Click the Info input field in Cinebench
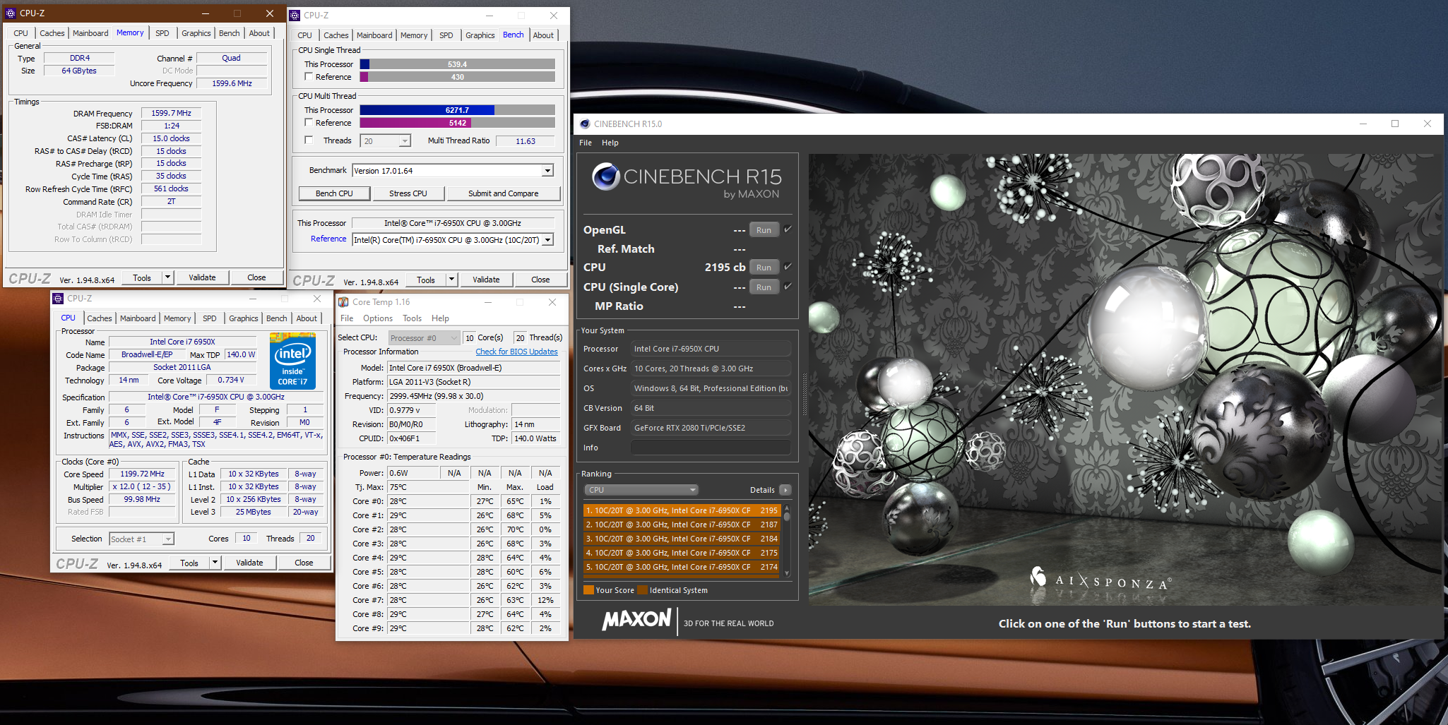Screen dimensions: 1448x725 click(711, 448)
